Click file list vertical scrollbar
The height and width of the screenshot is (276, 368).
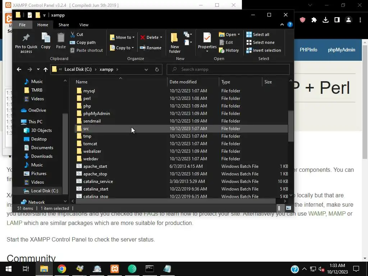point(291,126)
